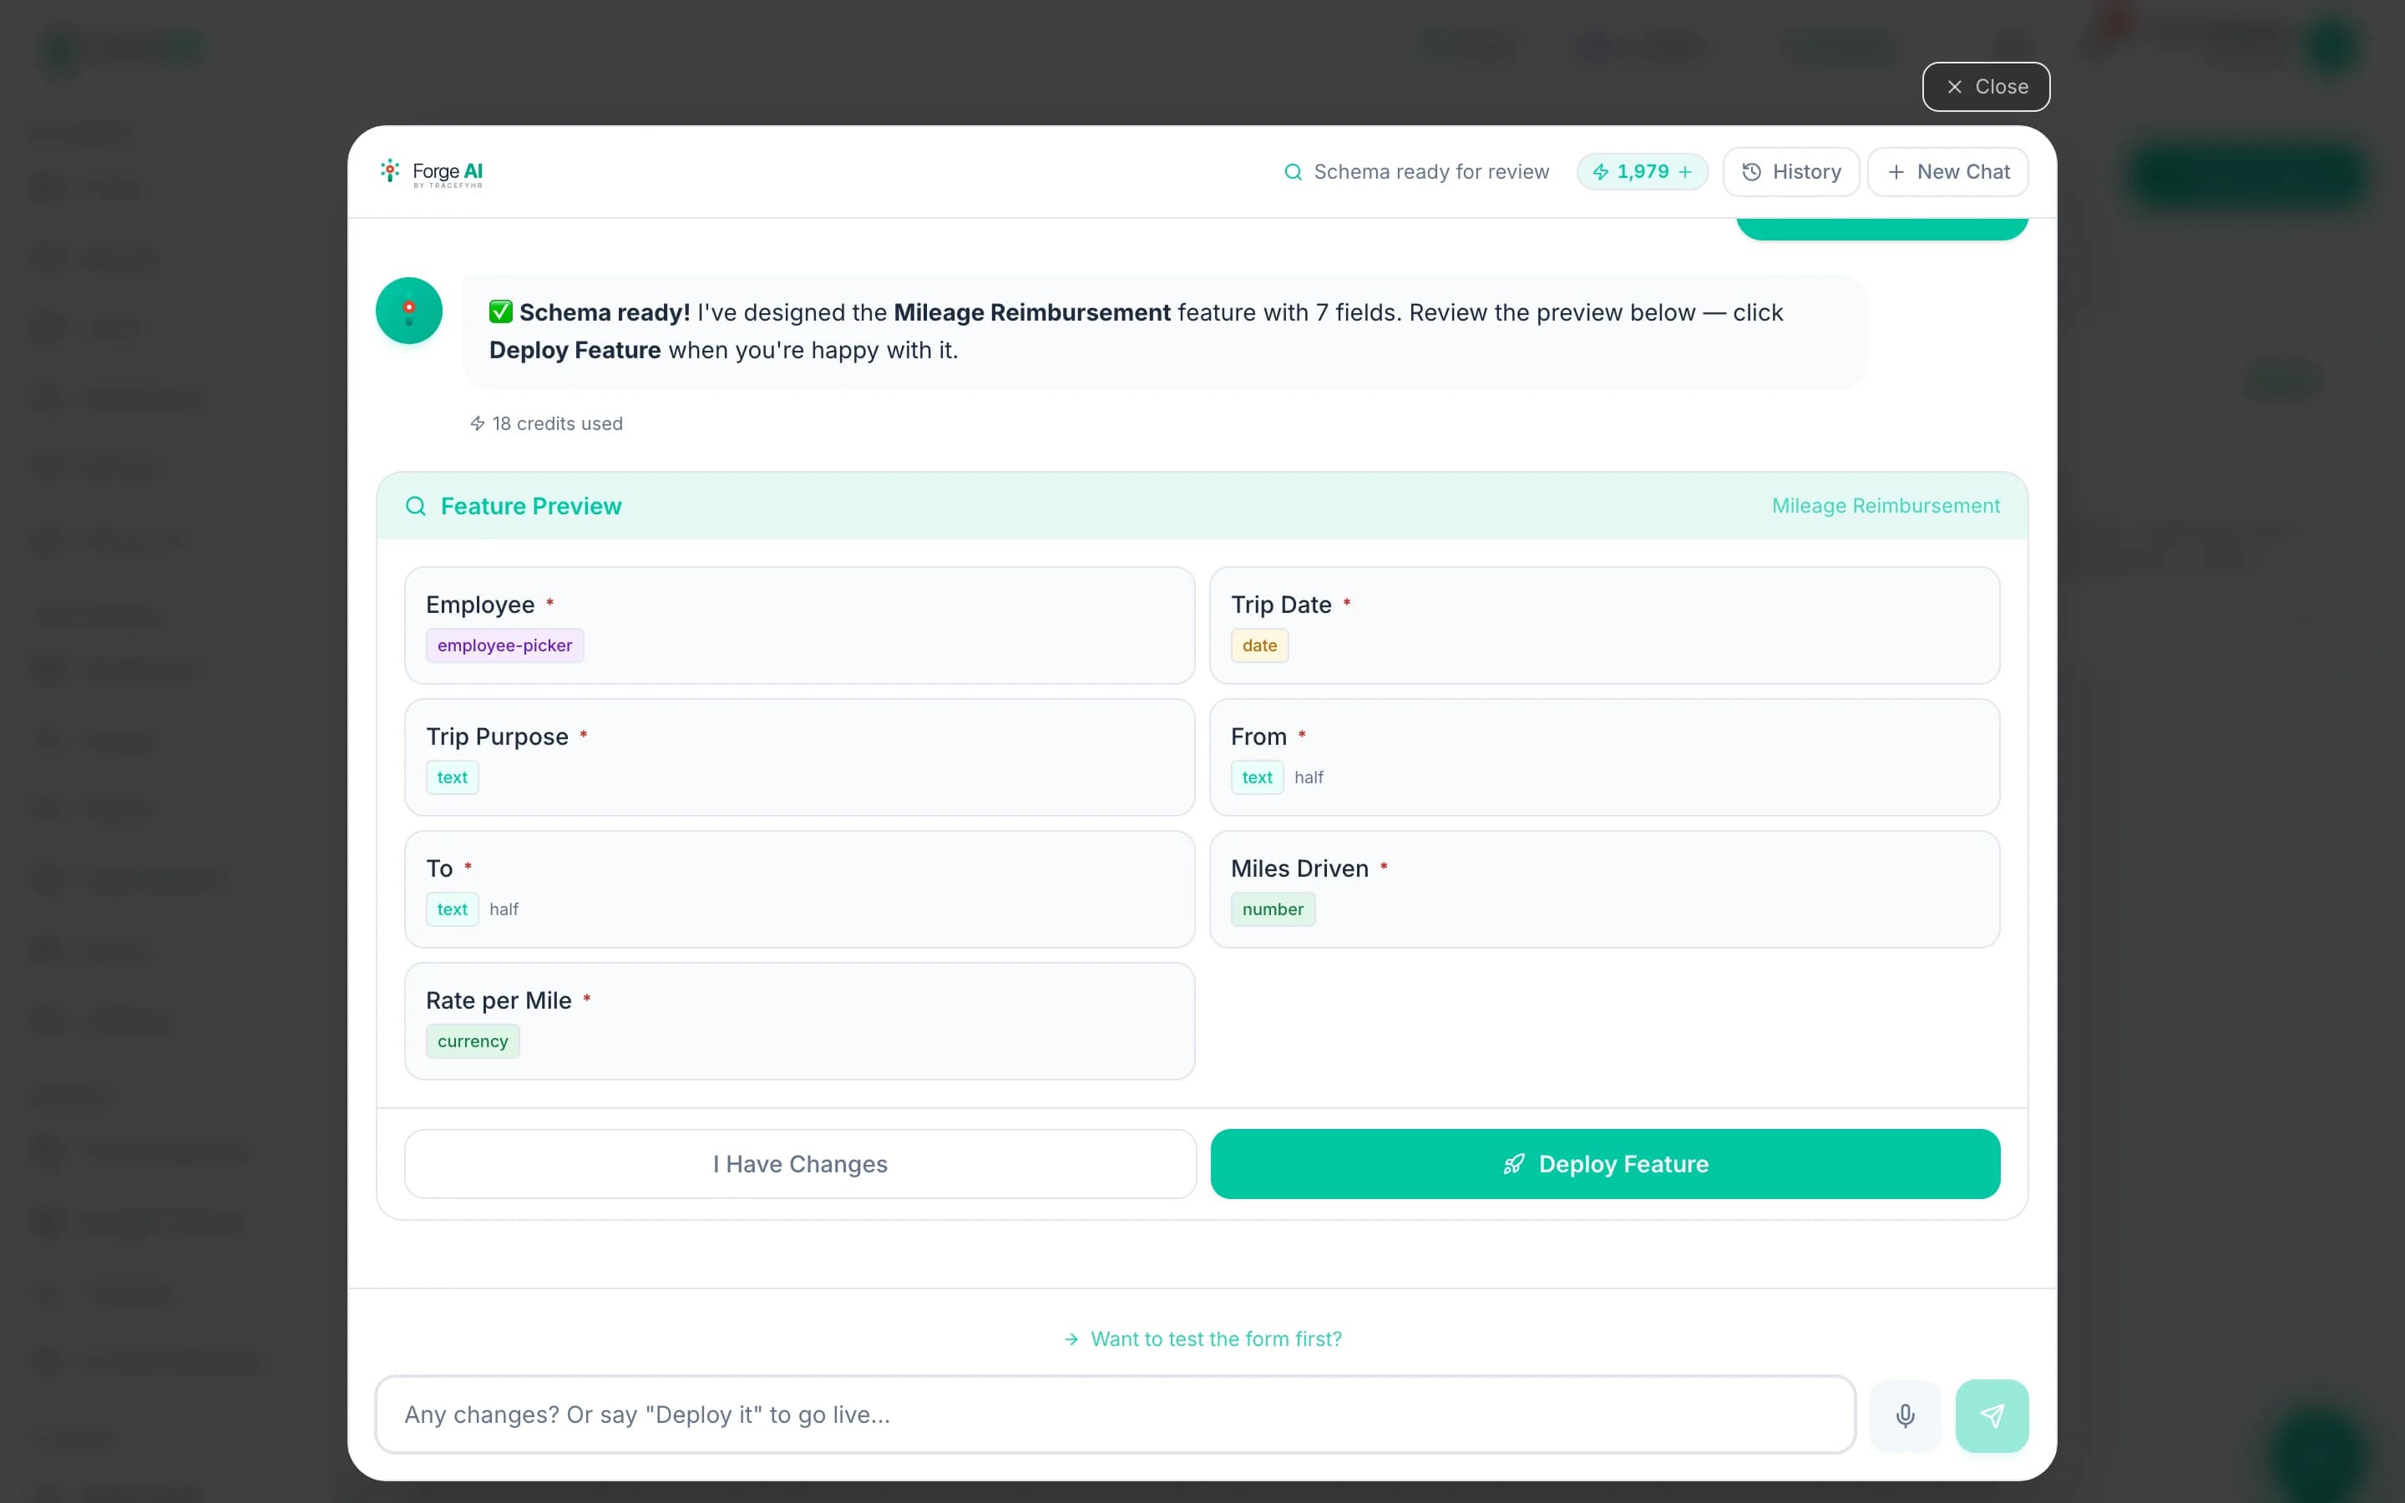Click the From field card

coord(1605,757)
